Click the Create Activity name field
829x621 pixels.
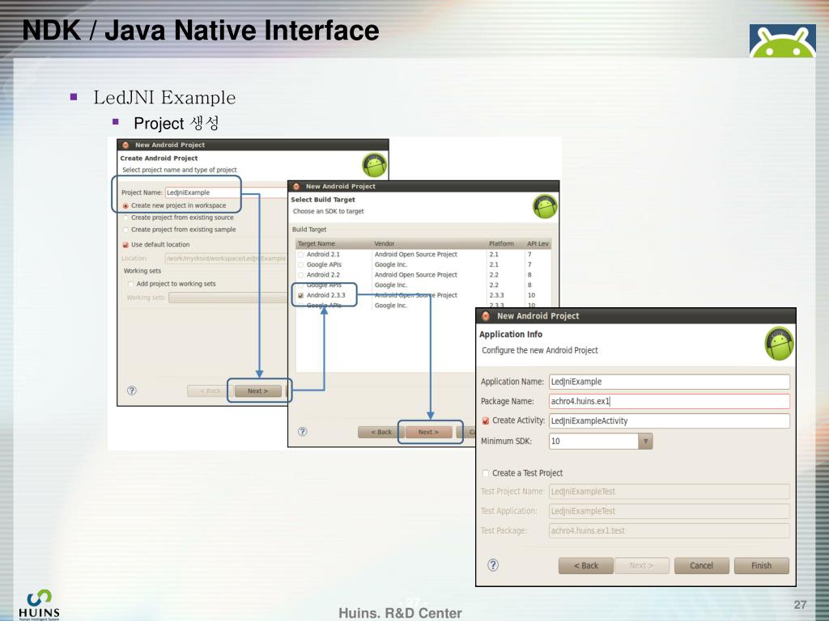click(670, 420)
